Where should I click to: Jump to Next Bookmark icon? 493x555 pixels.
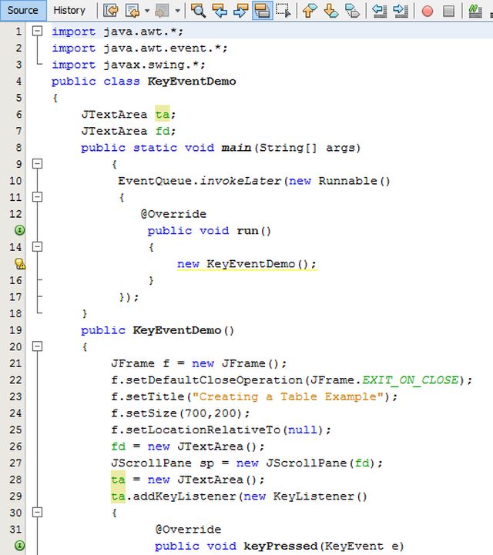[331, 10]
